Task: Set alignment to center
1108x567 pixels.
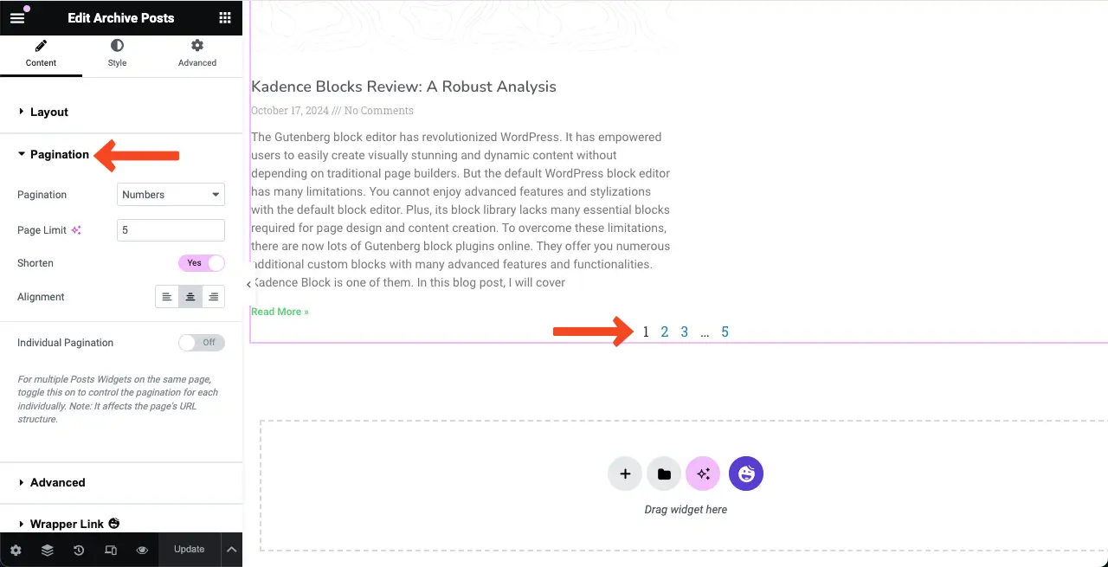Action: click(190, 297)
